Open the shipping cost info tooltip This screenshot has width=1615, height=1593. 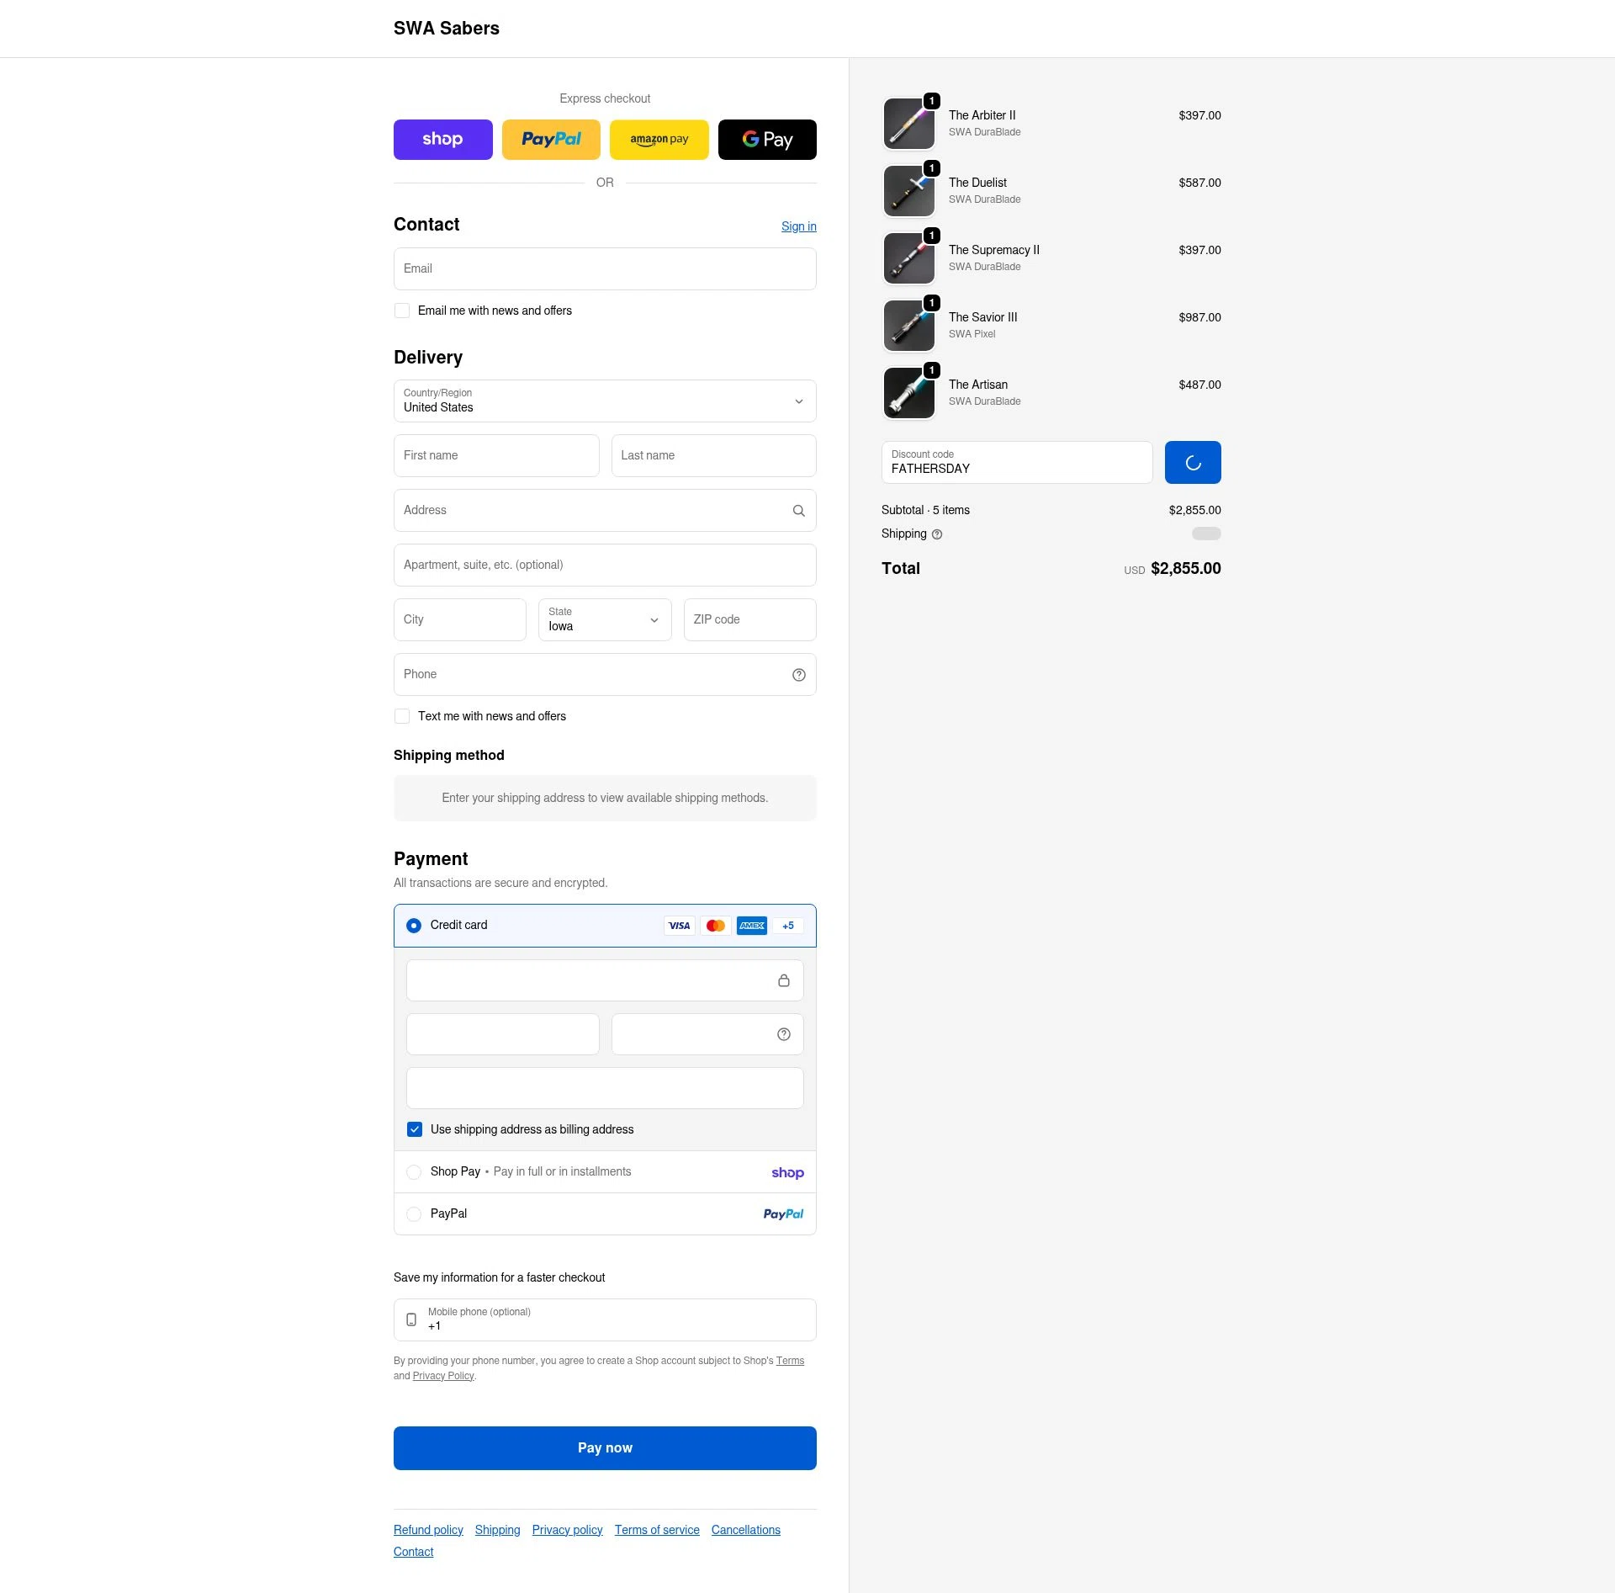coord(936,534)
